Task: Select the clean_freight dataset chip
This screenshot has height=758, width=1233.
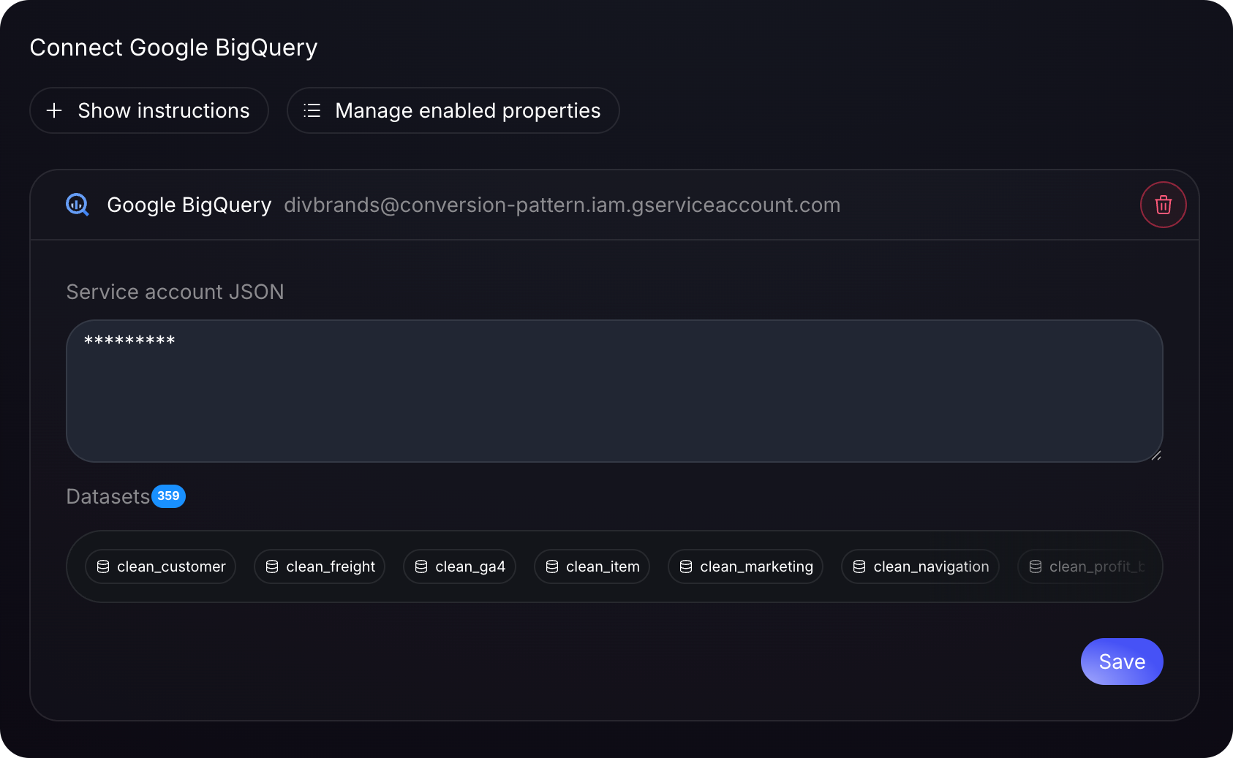Action: (320, 566)
